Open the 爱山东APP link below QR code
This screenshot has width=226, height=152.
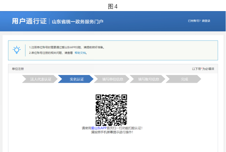[x=97, y=128]
